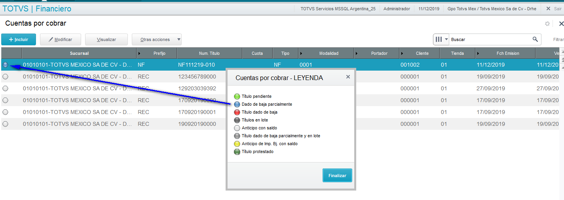Click the blue status circle of row NF111219-010
The image size is (564, 200).
click(x=6, y=65)
